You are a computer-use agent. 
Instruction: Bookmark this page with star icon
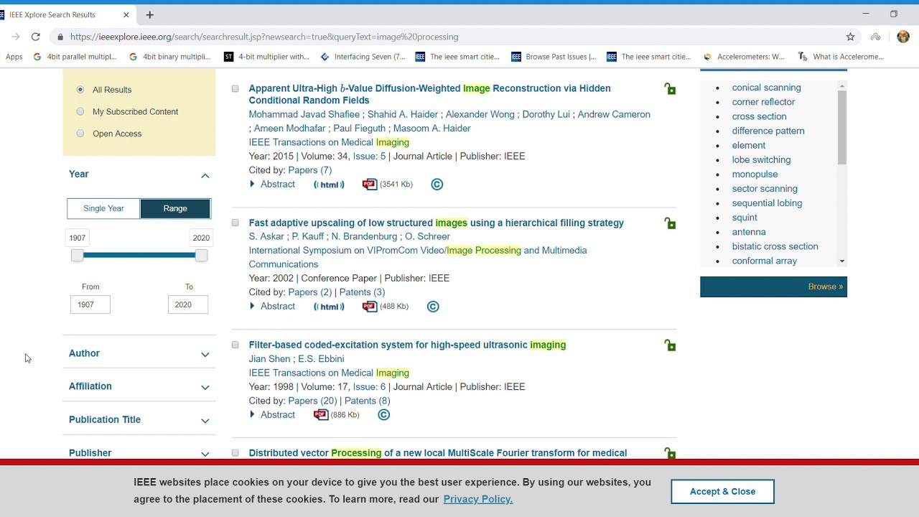click(x=850, y=37)
